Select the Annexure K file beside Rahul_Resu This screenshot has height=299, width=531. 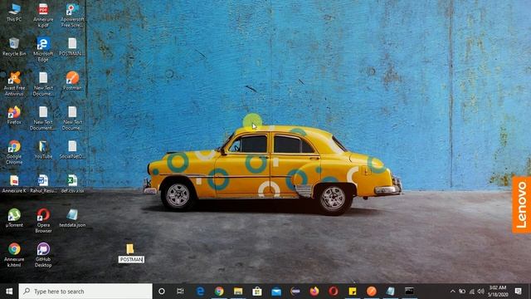click(x=14, y=184)
